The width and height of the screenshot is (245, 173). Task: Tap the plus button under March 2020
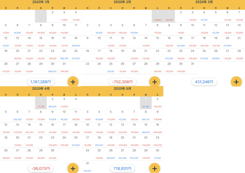(x=236, y=82)
